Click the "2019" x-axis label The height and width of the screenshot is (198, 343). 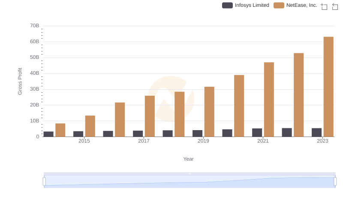coord(203,141)
